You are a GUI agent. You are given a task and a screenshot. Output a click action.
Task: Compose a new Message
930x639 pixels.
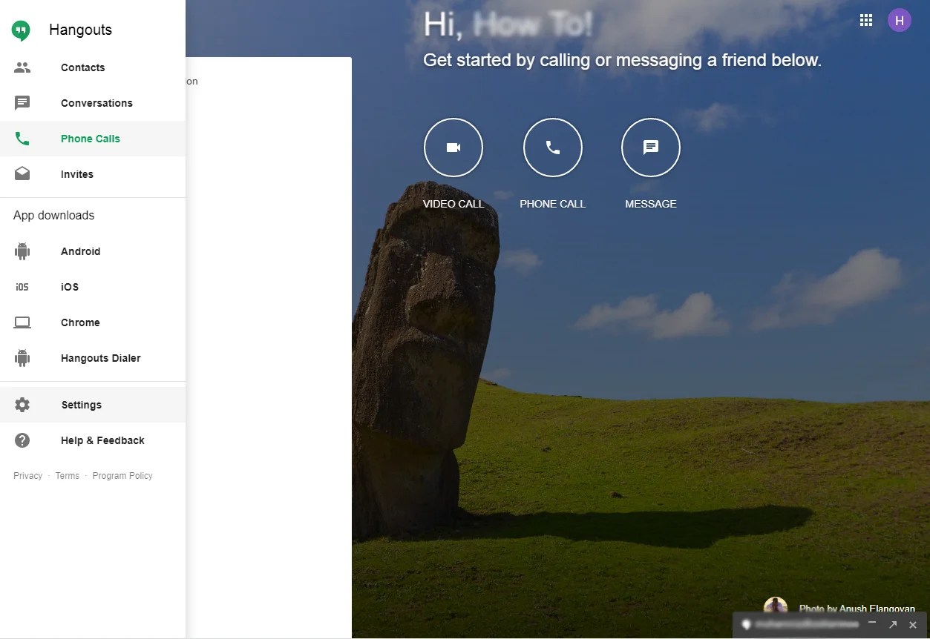650,147
